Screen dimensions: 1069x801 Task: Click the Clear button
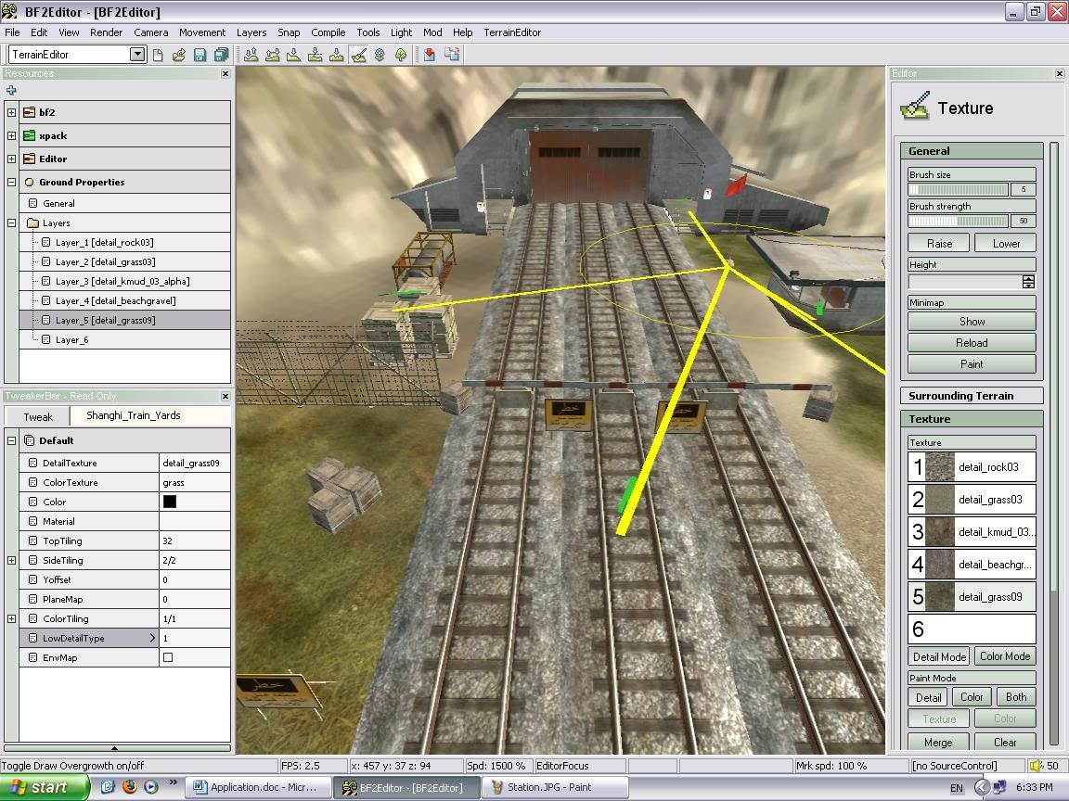pos(1005,742)
